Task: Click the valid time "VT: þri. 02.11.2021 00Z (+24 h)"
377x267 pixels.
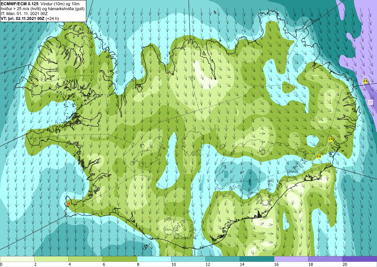Action: pyautogui.click(x=30, y=18)
